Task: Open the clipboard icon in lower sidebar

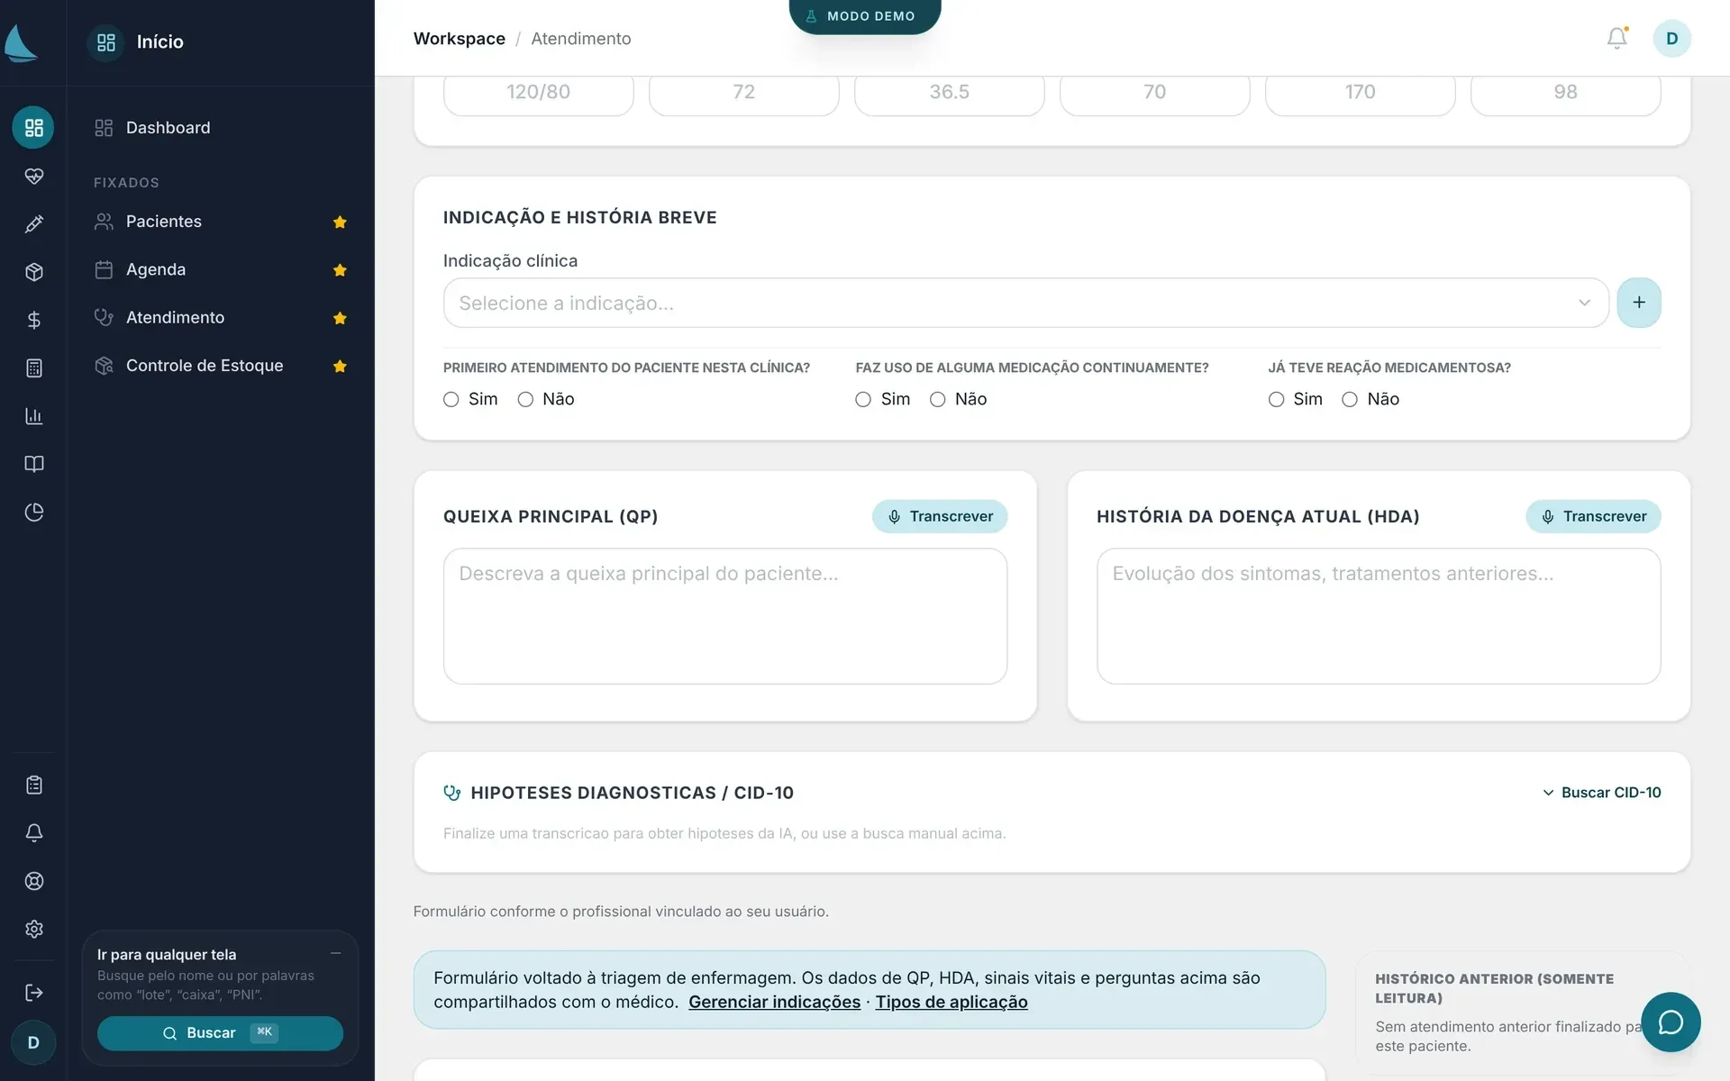Action: pos(33,785)
